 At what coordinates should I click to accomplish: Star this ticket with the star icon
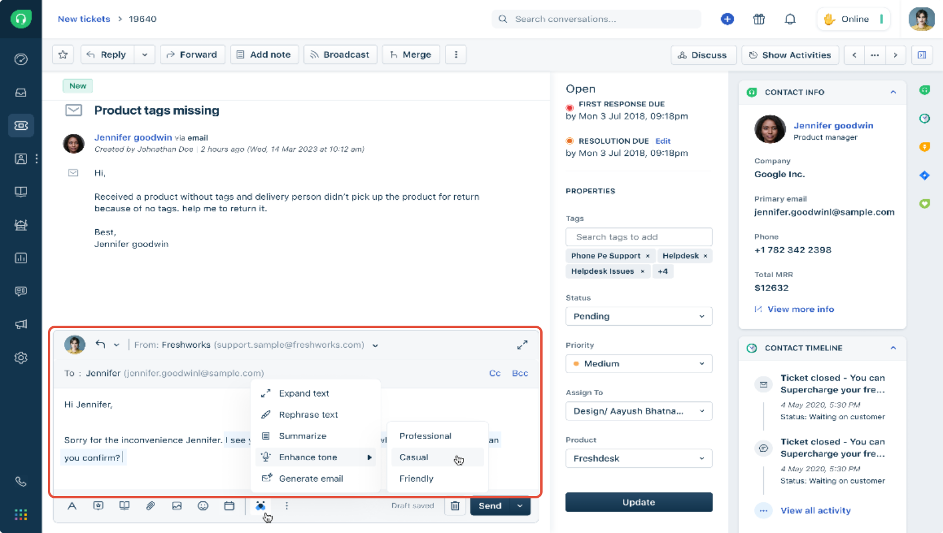[x=63, y=55]
